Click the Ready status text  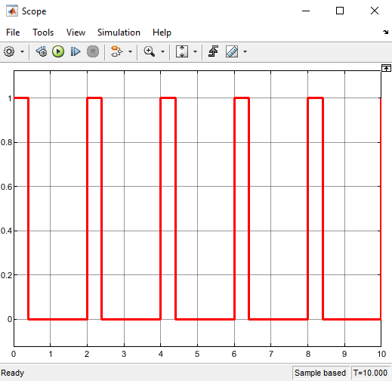[x=13, y=373]
